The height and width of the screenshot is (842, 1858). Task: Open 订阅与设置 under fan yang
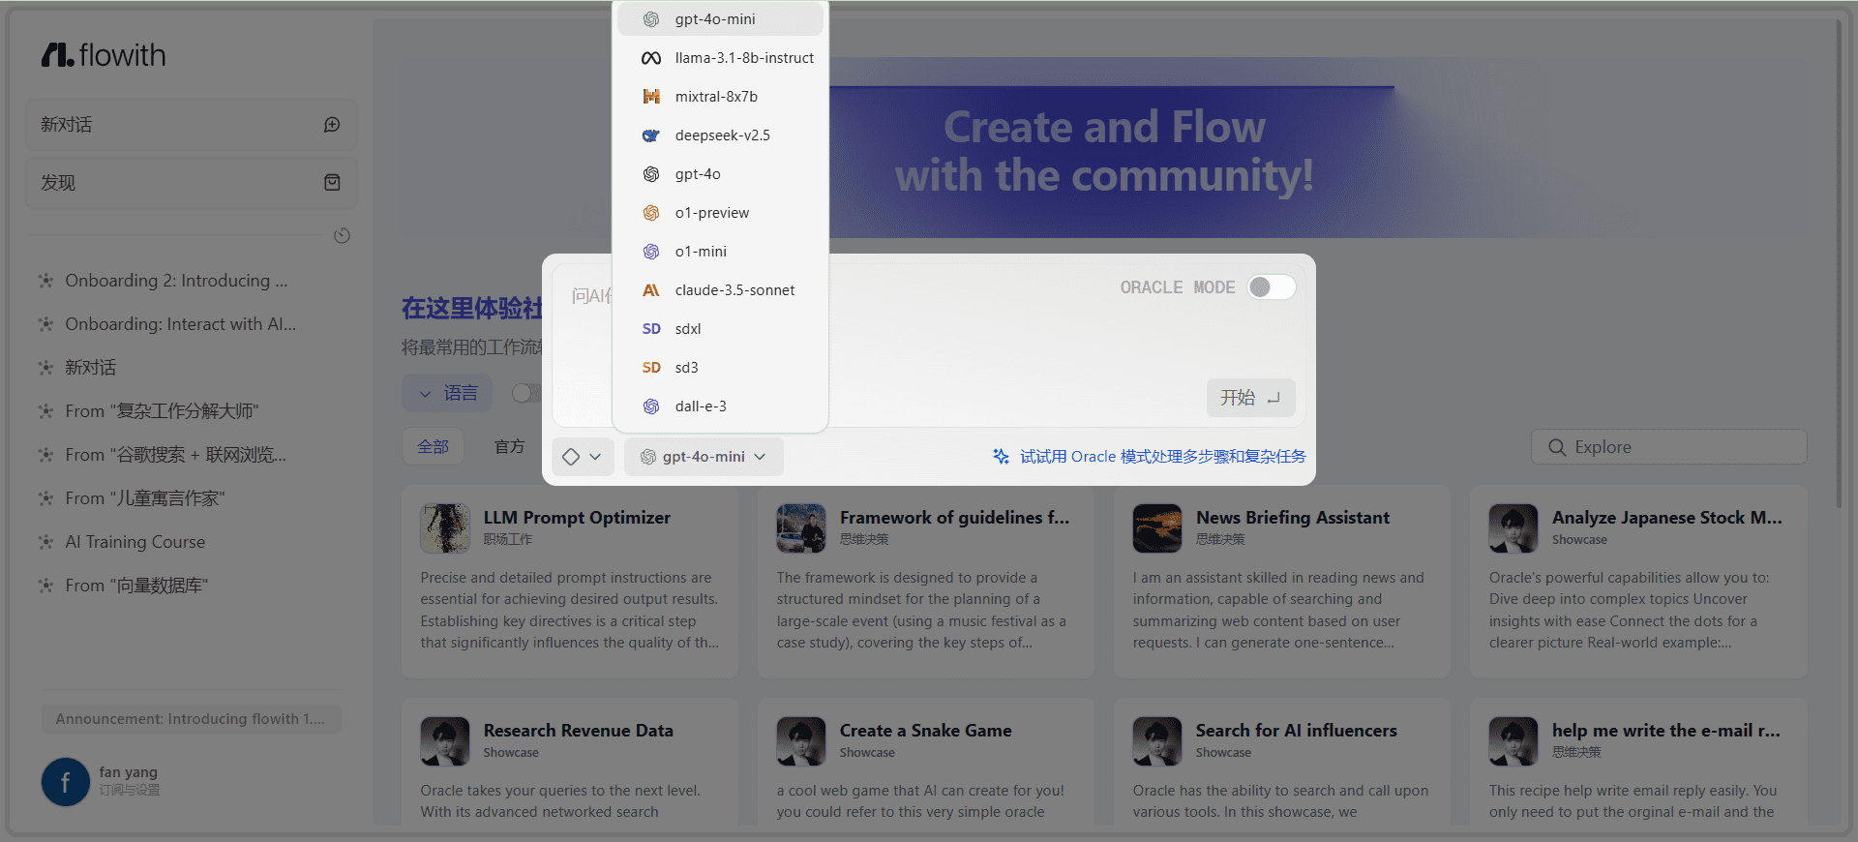tap(129, 791)
